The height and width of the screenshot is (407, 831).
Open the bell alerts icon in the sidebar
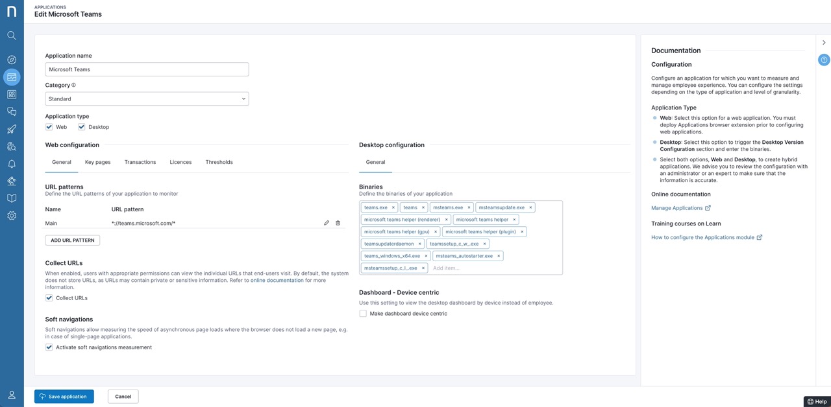pos(12,164)
